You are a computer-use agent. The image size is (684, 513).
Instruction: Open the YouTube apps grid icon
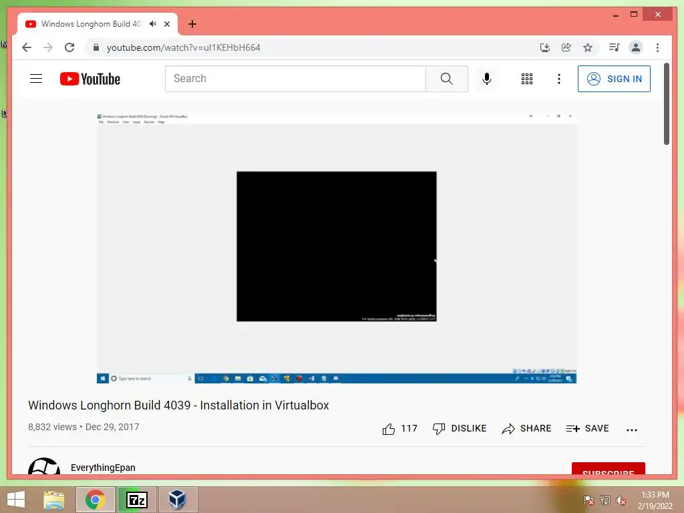[527, 79]
